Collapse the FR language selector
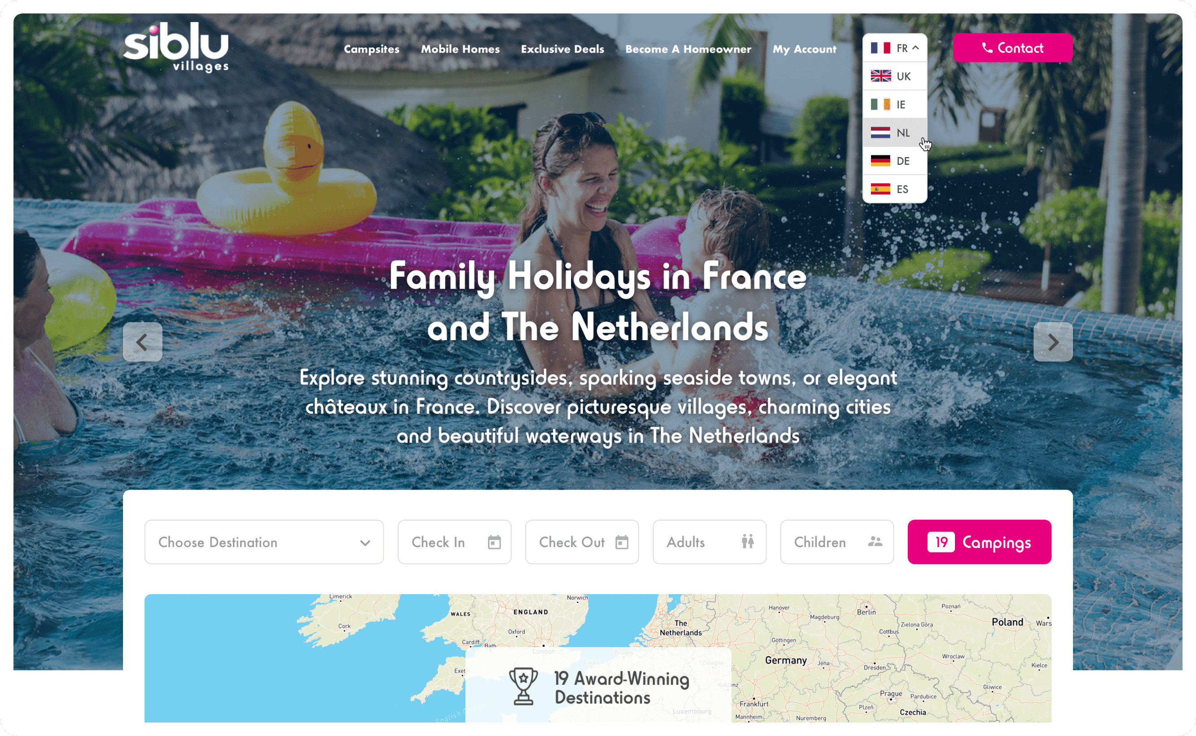 click(895, 48)
